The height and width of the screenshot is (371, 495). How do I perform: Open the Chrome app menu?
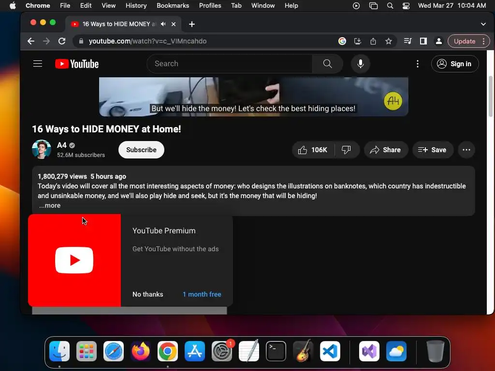point(38,5)
